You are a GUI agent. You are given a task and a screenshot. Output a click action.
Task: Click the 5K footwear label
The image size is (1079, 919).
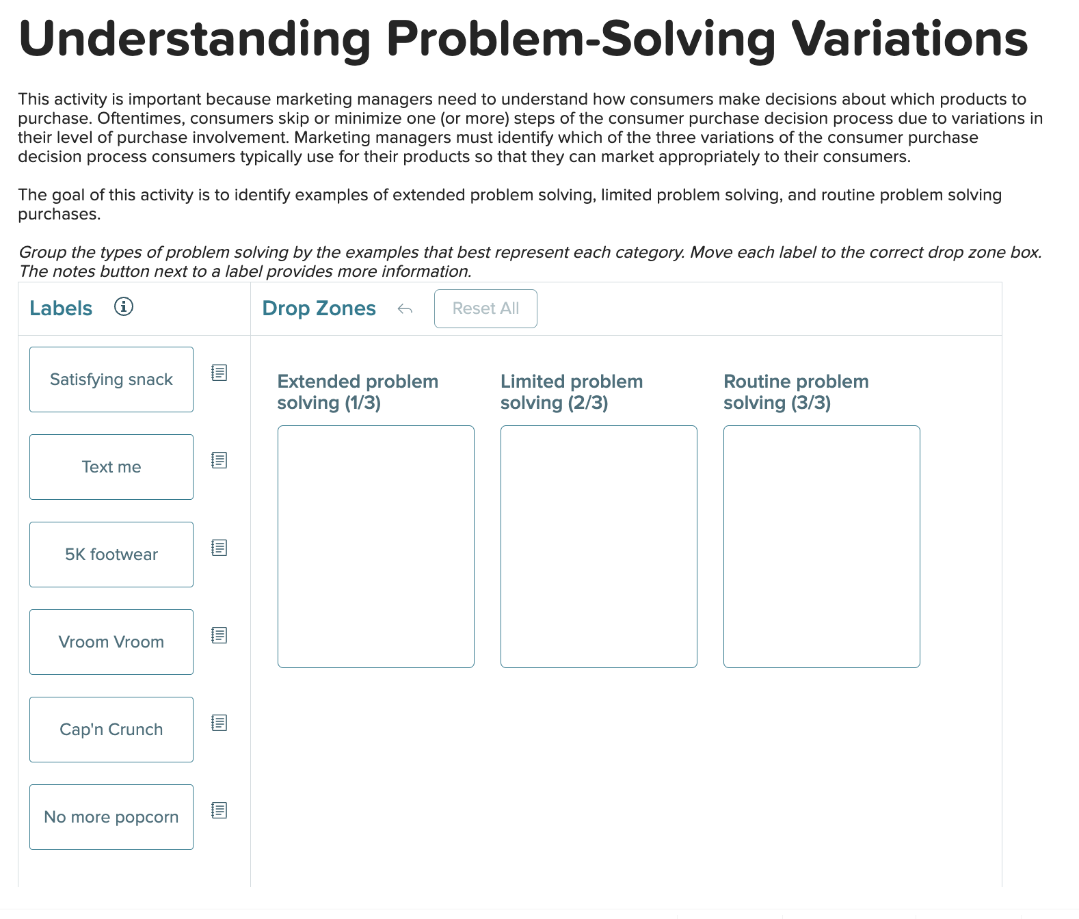(x=111, y=554)
